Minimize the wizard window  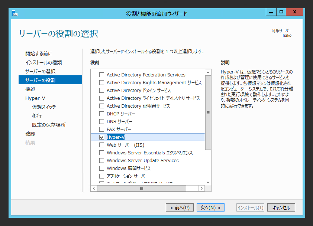click(x=271, y=12)
